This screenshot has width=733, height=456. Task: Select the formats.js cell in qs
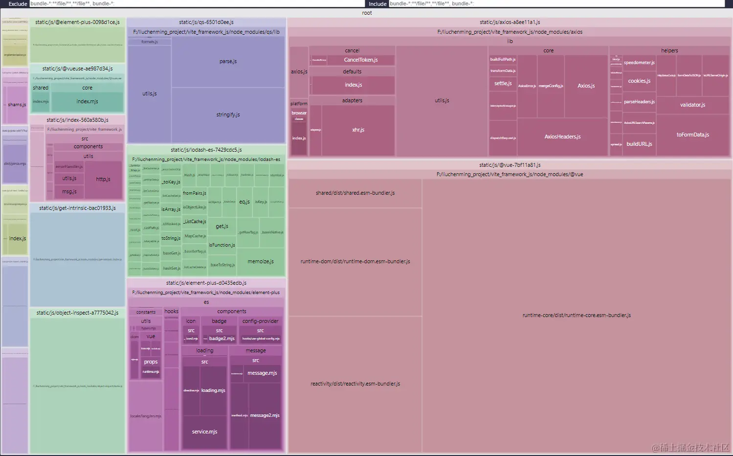(150, 42)
